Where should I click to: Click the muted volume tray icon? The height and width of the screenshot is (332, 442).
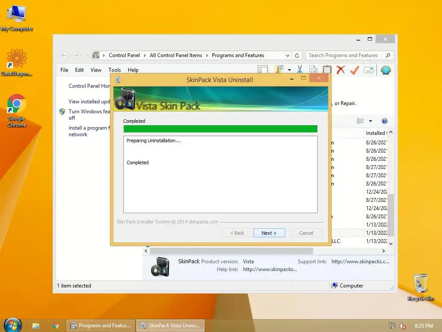[x=403, y=326]
